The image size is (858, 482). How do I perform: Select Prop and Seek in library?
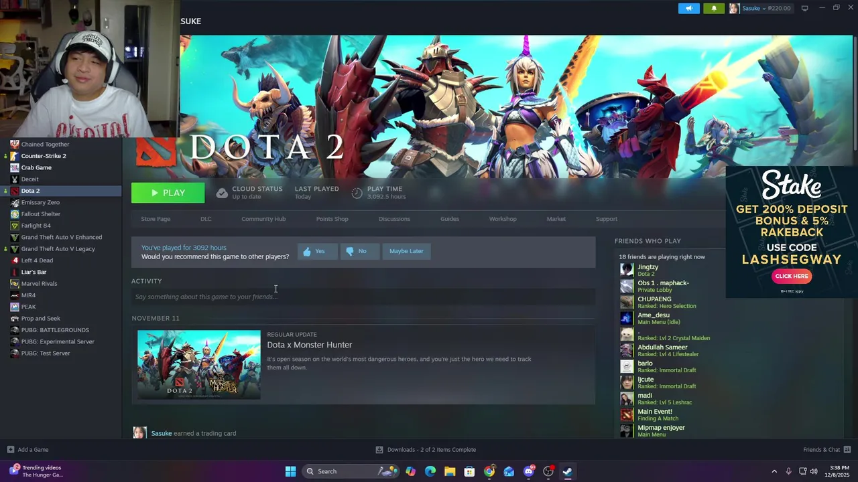point(40,319)
